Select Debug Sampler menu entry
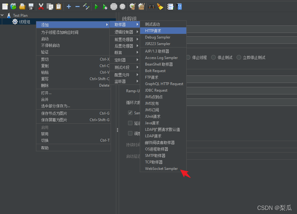Screen dimensions: 297x214 (x=163, y=37)
